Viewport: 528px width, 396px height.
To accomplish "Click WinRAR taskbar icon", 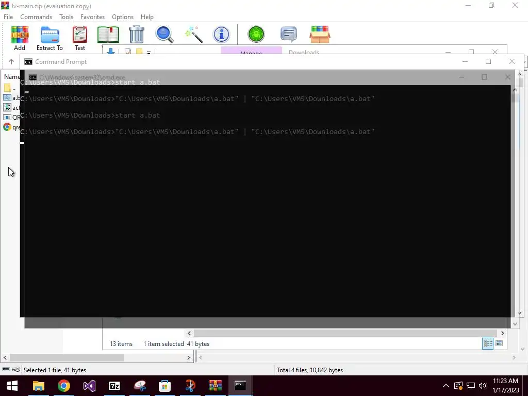I will tap(215, 386).
